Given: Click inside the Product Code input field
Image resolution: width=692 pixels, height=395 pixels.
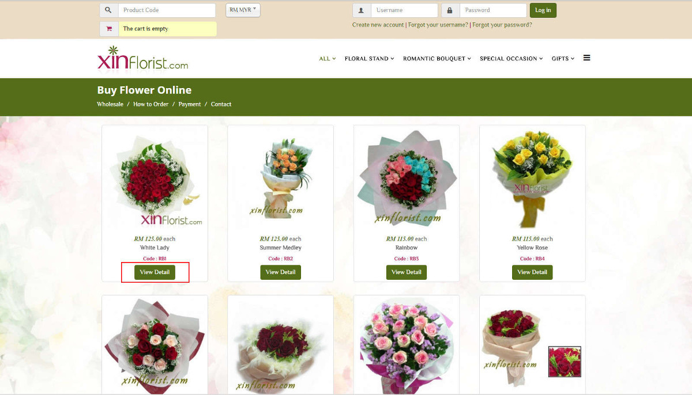Looking at the screenshot, I should coord(167,10).
